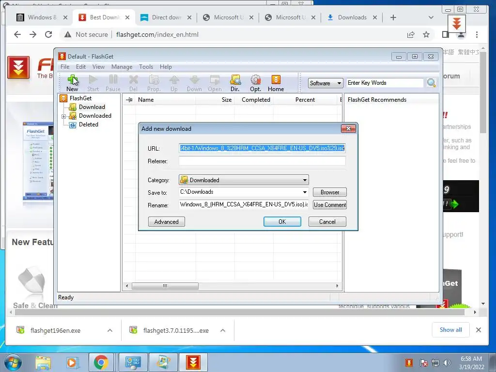Open the Windows Start menu
This screenshot has width=496, height=372.
pos(13,362)
